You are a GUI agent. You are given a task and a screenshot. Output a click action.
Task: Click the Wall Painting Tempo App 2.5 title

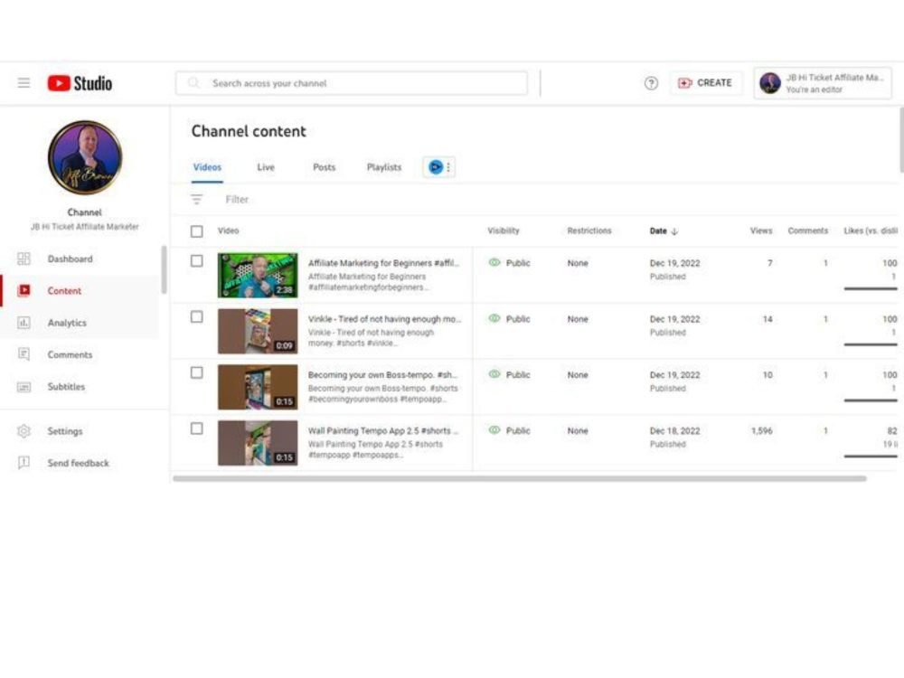click(x=383, y=430)
